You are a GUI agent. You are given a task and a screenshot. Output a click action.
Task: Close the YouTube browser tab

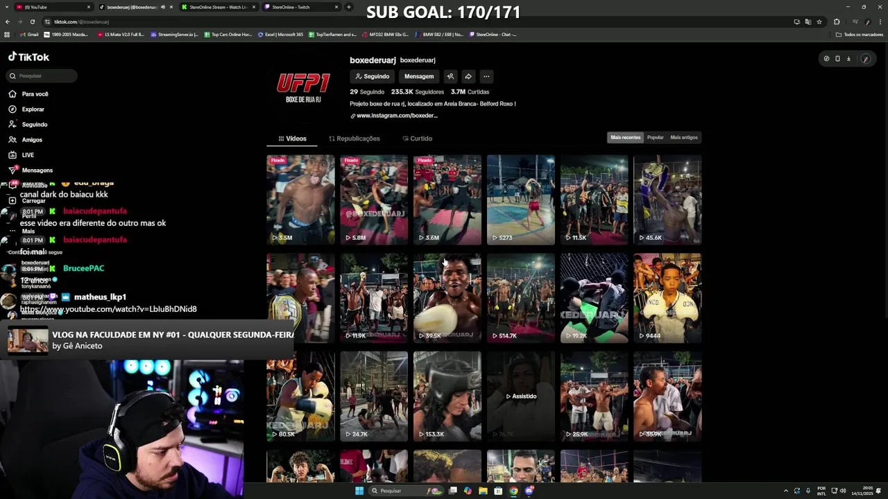[89, 7]
